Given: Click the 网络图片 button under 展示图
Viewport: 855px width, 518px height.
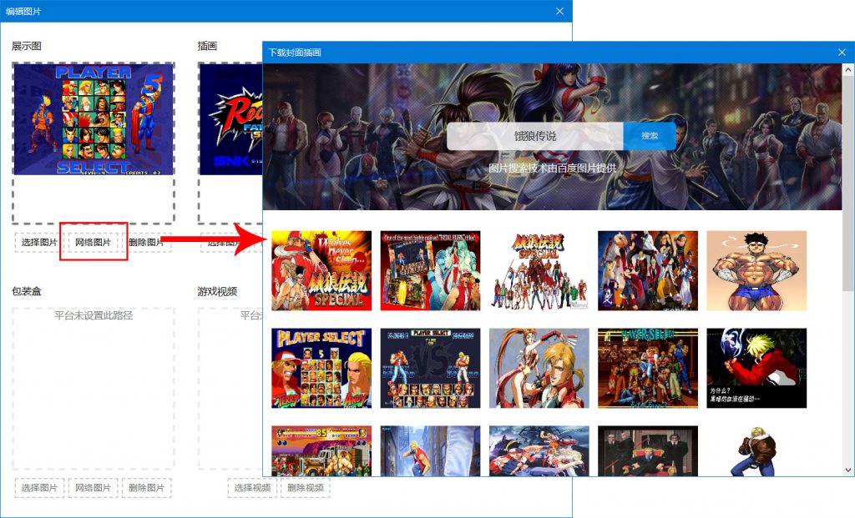Looking at the screenshot, I should coord(93,242).
